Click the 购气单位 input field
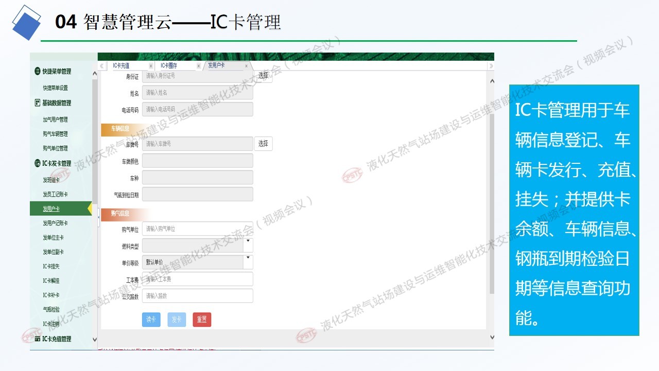Screen dimensions: 659x371 tap(197, 228)
